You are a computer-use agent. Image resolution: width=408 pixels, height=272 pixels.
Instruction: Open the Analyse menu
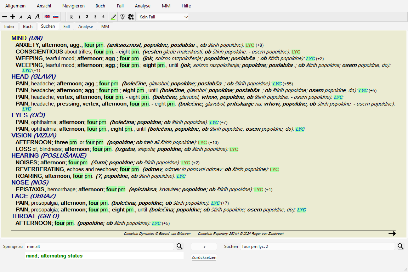pyautogui.click(x=142, y=6)
